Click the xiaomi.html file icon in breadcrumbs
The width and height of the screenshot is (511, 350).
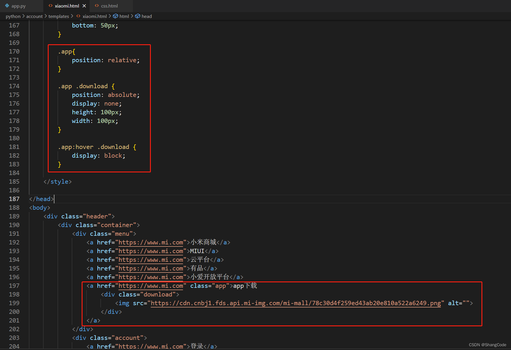tap(78, 16)
